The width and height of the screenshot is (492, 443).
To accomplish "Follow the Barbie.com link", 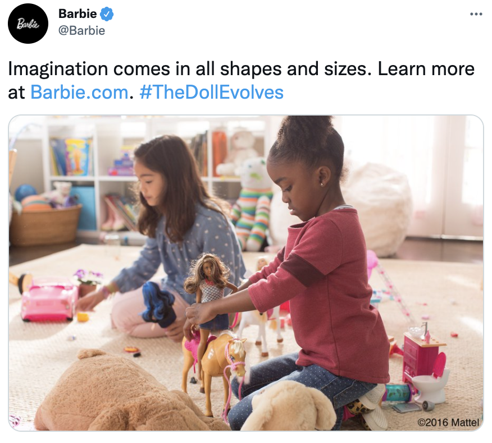I will [x=79, y=93].
